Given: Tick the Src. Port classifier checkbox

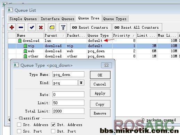Looking at the screenshot, I should click(x=19, y=131).
